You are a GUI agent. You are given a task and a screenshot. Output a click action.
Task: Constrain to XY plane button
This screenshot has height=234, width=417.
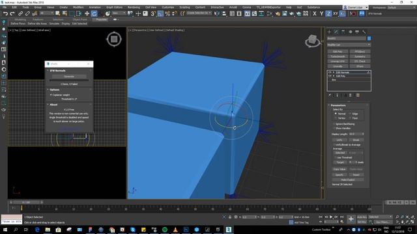pyautogui.click(x=336, y=14)
